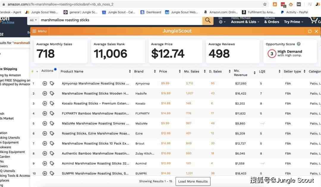
Task: Add Ajmyonsp product with plus icon
Action: click(x=45, y=83)
